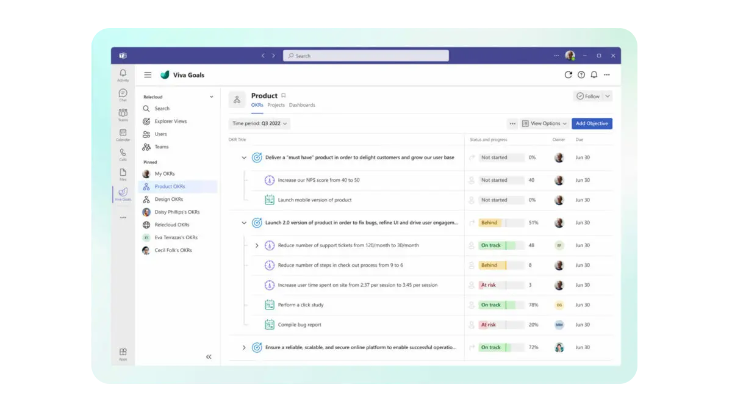Go back using the navigation arrow
This screenshot has height=412, width=732.
click(263, 56)
